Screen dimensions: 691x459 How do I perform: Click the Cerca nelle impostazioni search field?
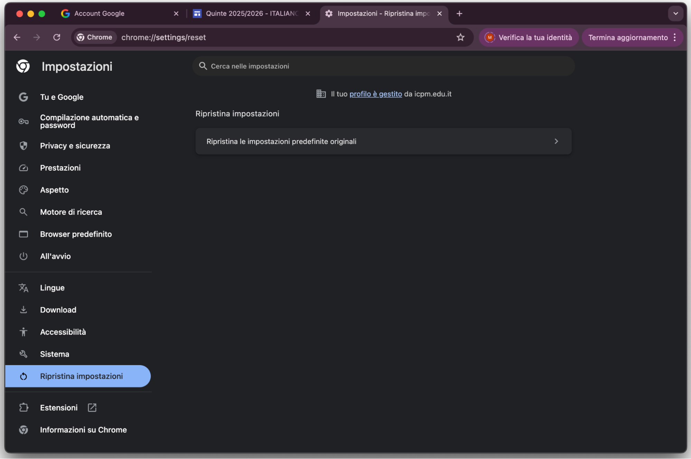click(383, 66)
